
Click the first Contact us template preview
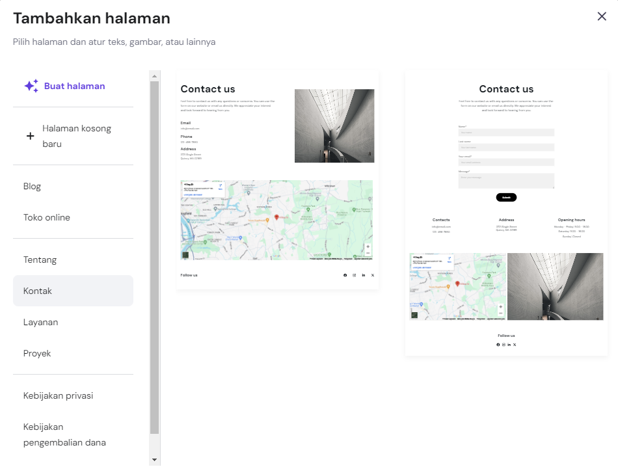(276, 182)
